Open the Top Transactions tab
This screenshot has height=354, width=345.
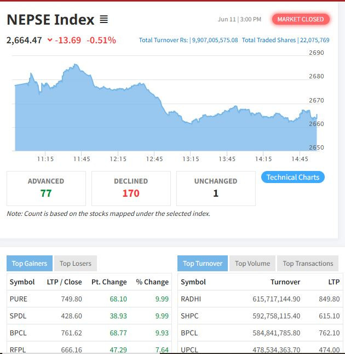click(x=308, y=264)
